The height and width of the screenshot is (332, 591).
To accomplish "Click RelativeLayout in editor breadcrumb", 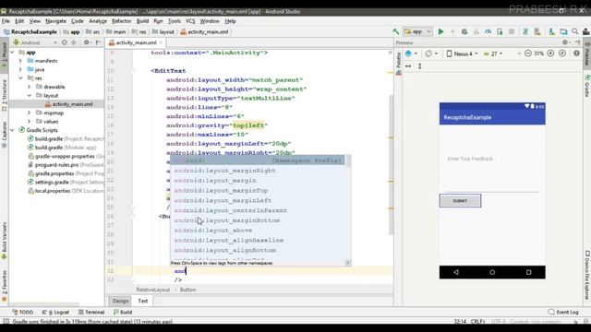I will click(x=153, y=290).
